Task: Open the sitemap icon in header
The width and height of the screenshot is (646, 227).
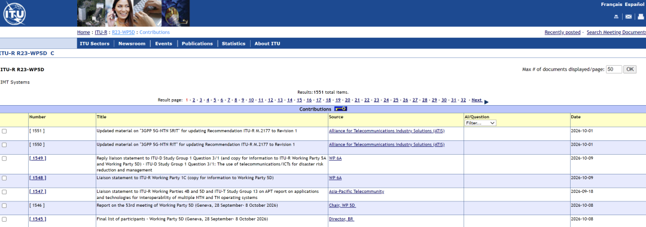Action: (616, 17)
